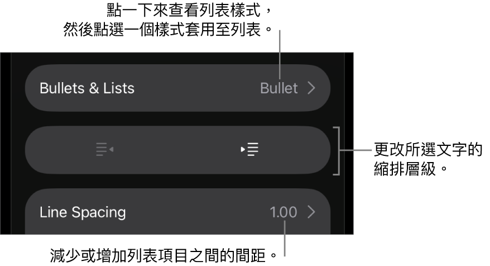Tap the chevron beside 1.00
Image resolution: width=490 pixels, height=266 pixels.
coord(311,212)
